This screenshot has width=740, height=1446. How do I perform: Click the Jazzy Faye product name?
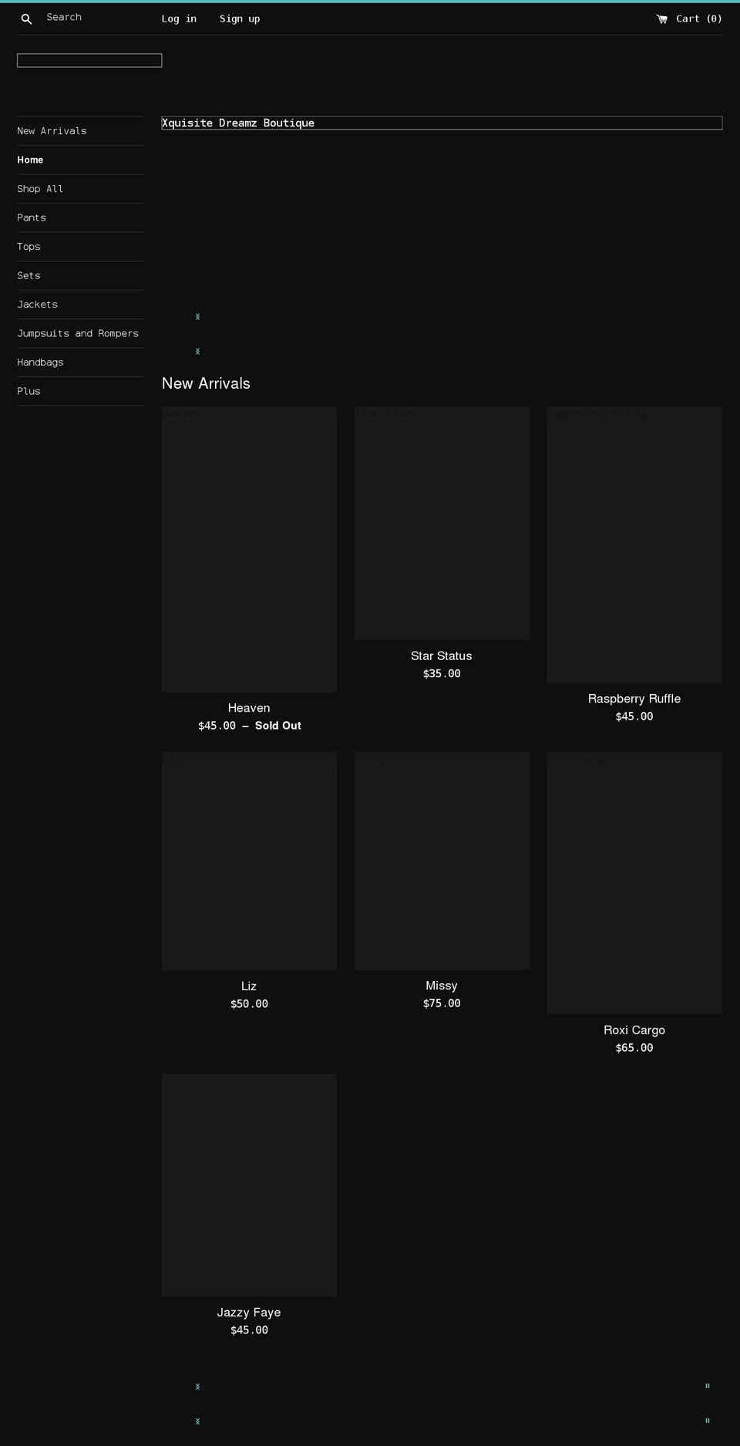[x=249, y=1313]
